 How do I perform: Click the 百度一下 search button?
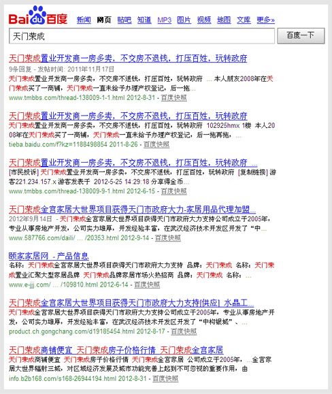click(x=301, y=35)
